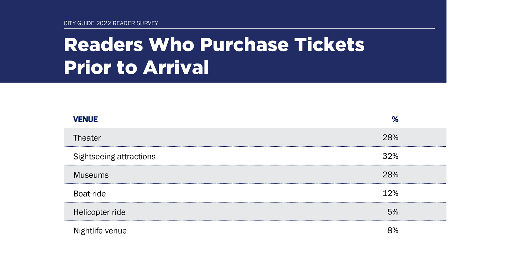This screenshot has height=253, width=510.
Task: Click the Museums 28% value
Action: [x=390, y=175]
